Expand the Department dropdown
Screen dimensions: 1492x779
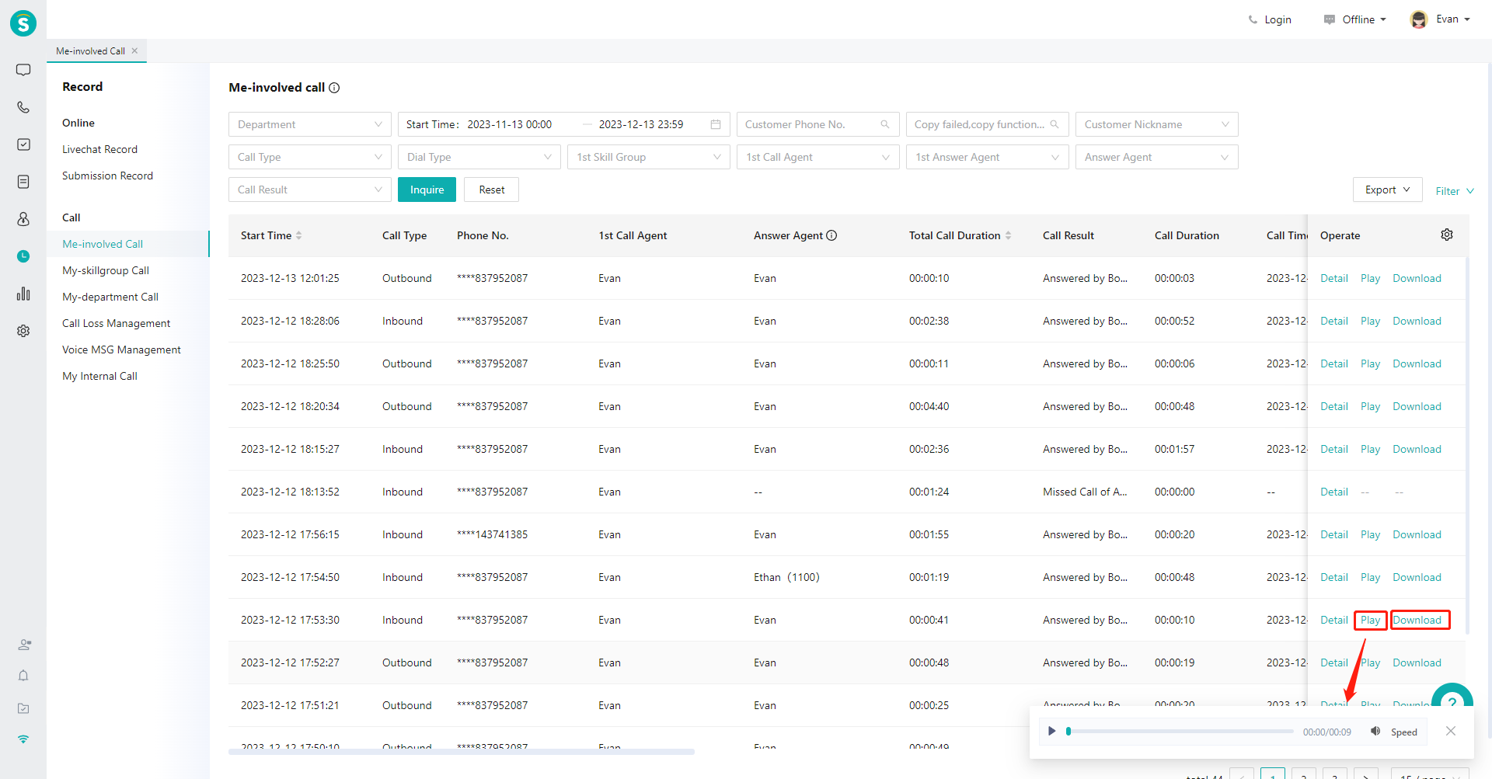point(309,124)
